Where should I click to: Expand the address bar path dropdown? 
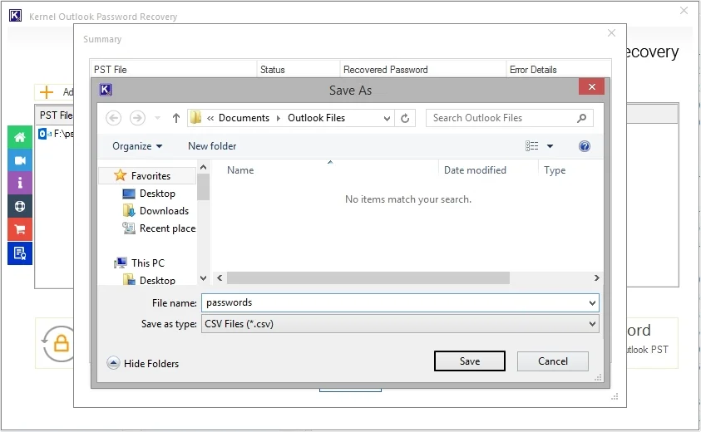click(387, 119)
